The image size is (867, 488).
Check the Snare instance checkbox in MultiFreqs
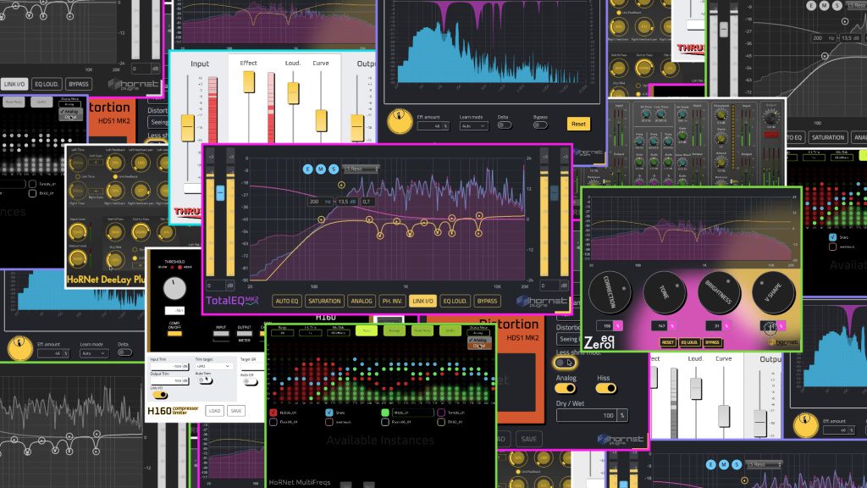(x=329, y=413)
